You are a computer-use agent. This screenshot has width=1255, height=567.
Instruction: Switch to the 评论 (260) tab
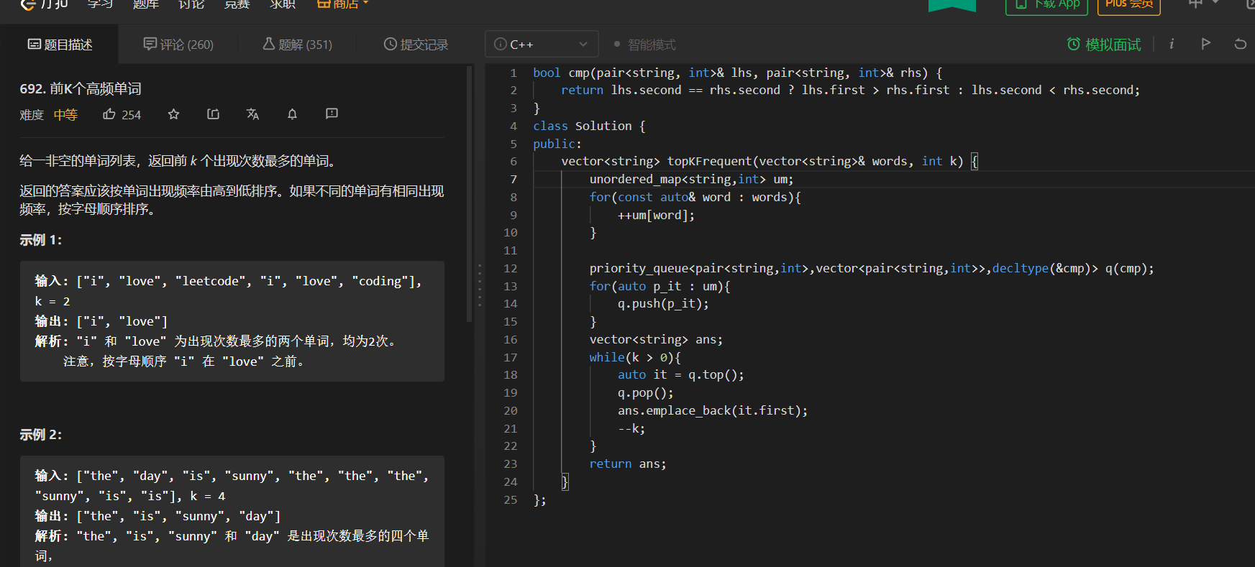[x=178, y=45]
